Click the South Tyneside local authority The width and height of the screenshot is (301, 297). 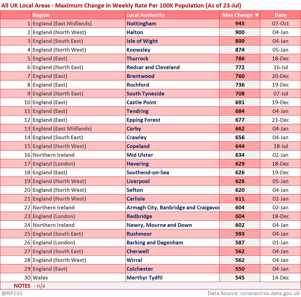(145, 94)
